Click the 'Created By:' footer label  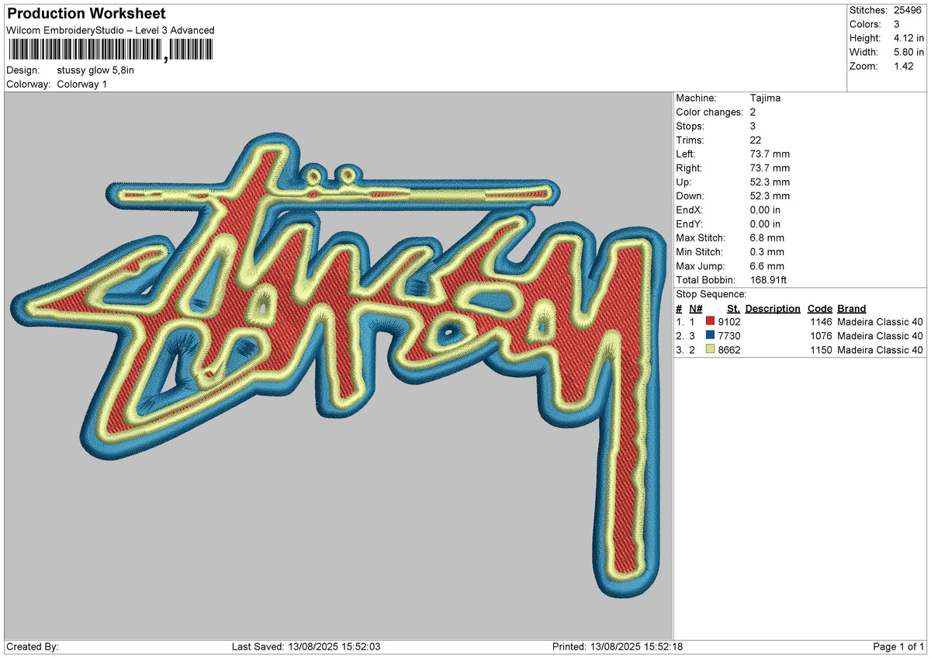(32, 646)
